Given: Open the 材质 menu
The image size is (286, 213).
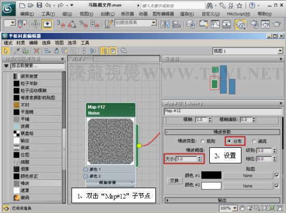Looking at the screenshot, I should [20, 43].
